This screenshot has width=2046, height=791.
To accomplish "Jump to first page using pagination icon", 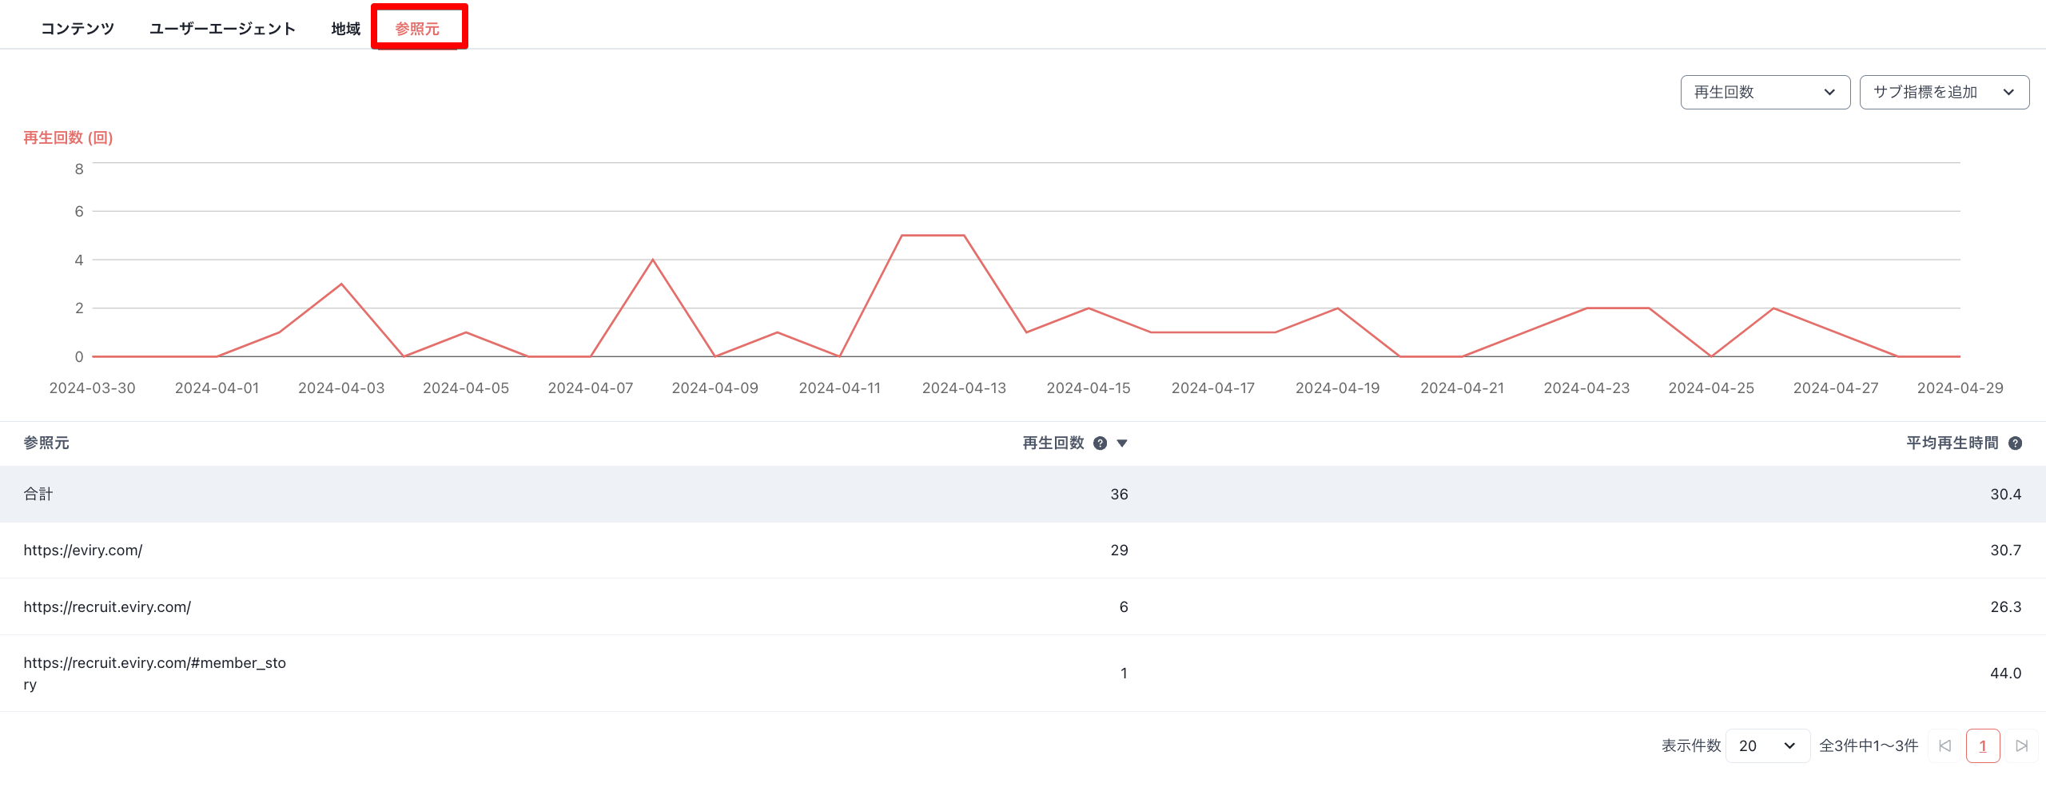I will [1944, 745].
